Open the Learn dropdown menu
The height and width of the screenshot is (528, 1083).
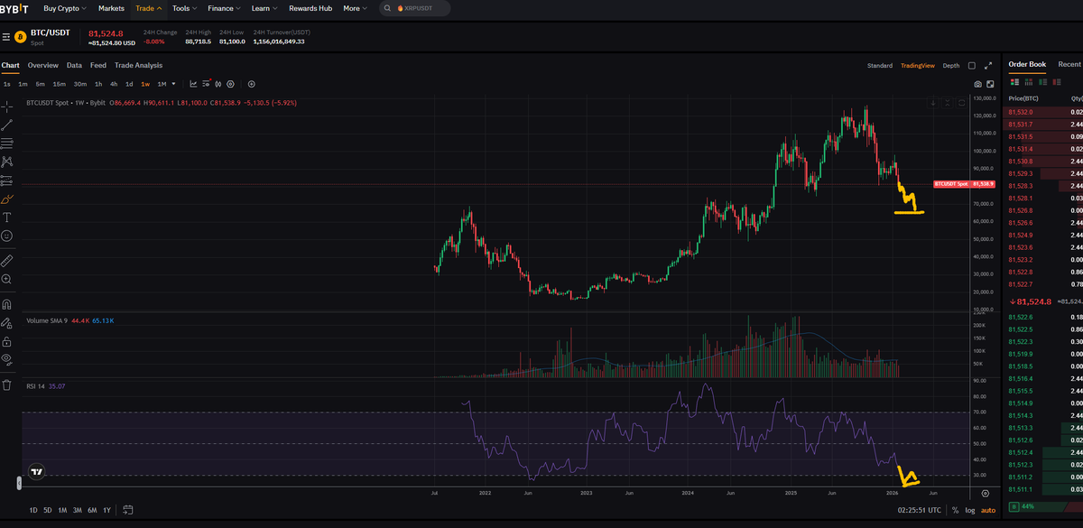click(x=264, y=8)
